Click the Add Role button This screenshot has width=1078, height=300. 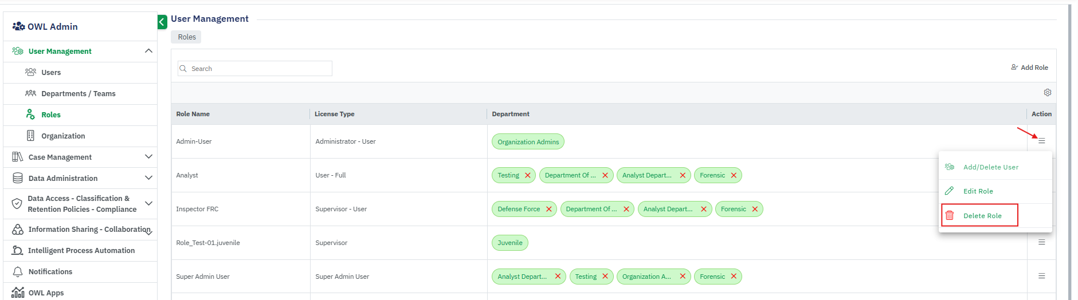1029,68
